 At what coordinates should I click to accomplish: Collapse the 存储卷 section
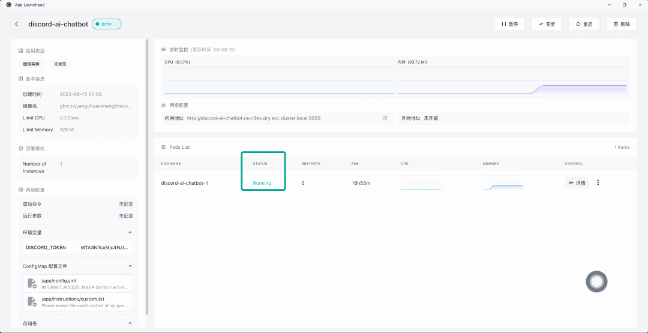click(x=130, y=323)
